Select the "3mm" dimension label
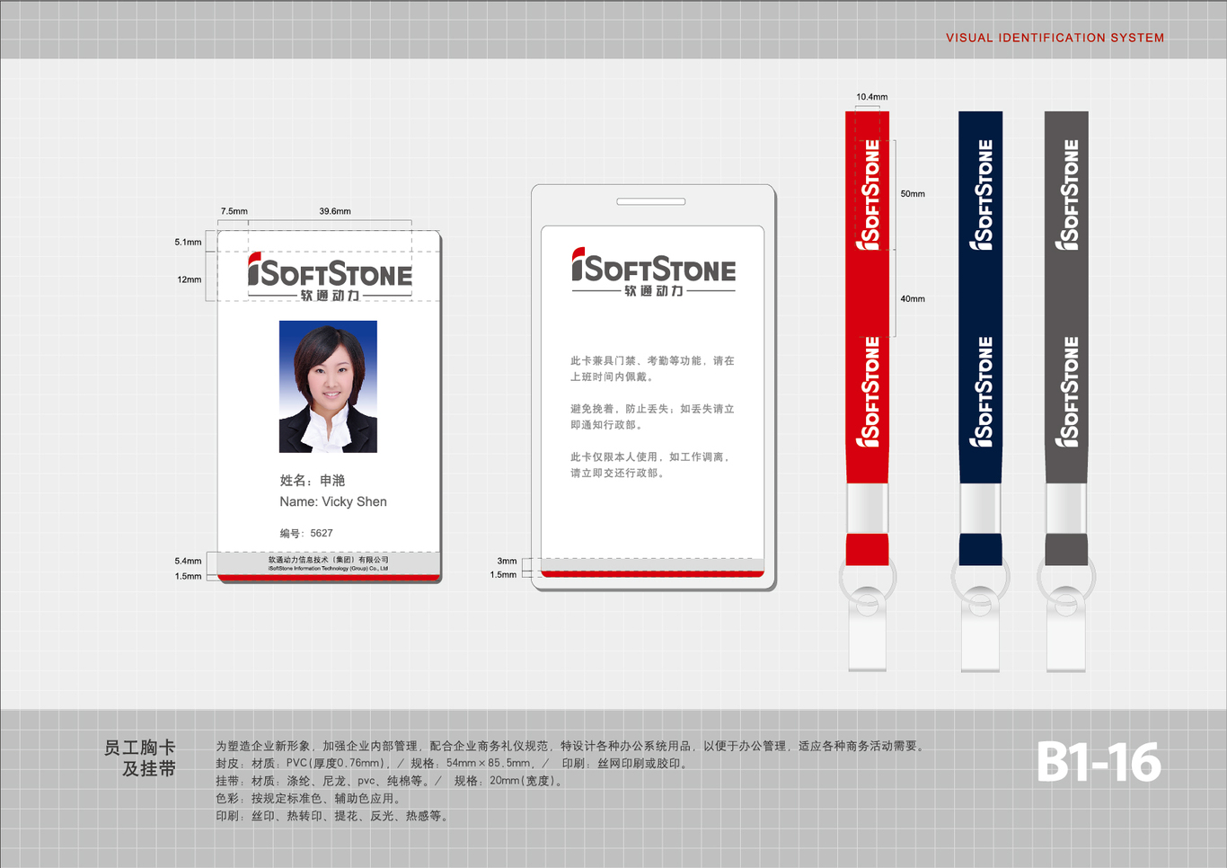 coord(507,561)
